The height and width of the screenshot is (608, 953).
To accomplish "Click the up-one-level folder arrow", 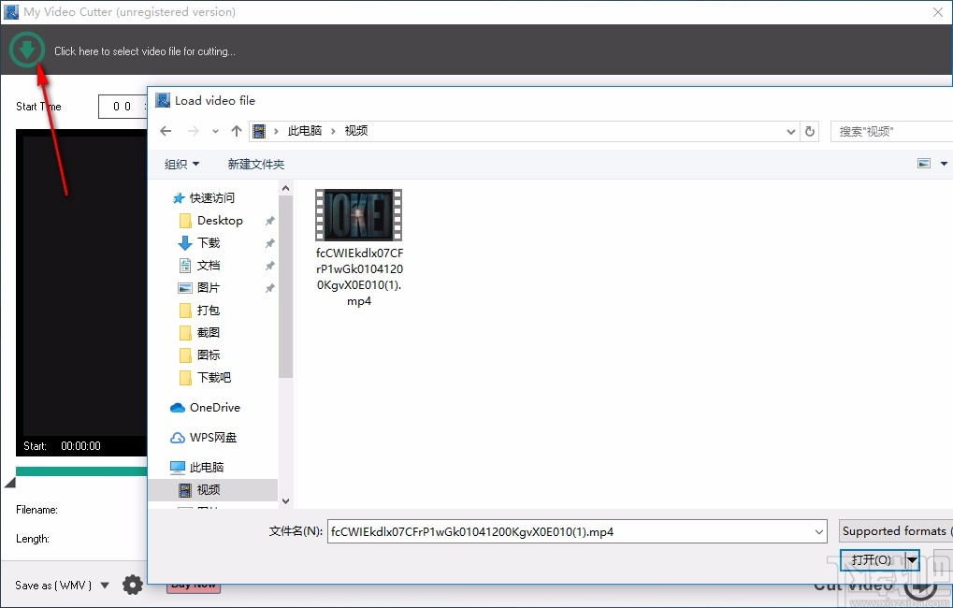I will (x=236, y=131).
